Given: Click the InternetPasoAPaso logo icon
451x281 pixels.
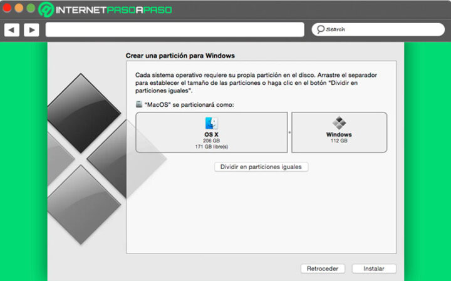Looking at the screenshot, I should point(46,9).
